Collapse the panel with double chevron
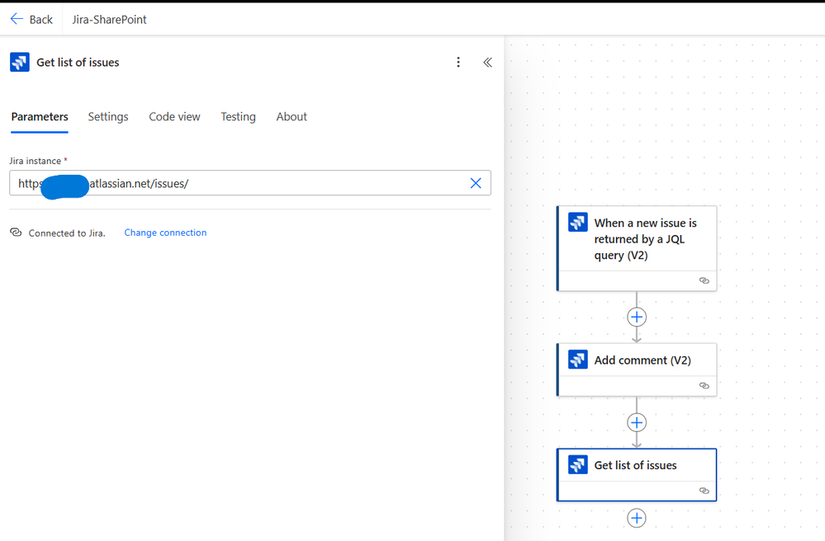 (x=488, y=63)
